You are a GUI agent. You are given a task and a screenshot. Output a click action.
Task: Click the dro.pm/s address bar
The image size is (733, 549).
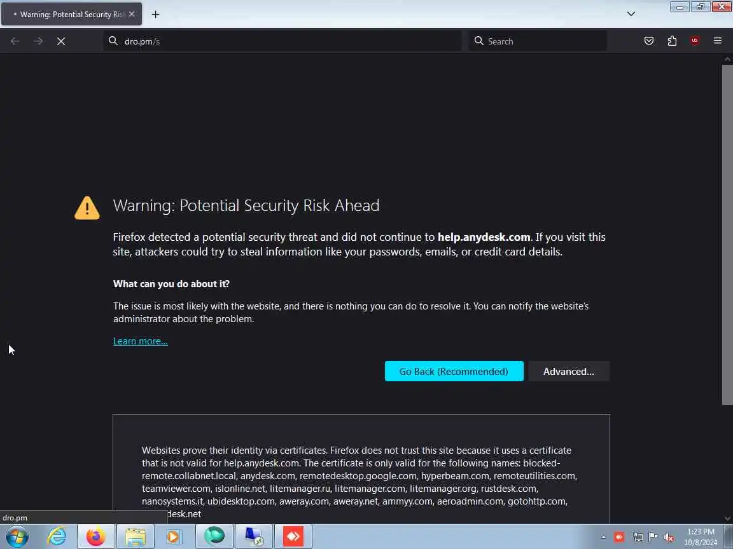click(283, 41)
